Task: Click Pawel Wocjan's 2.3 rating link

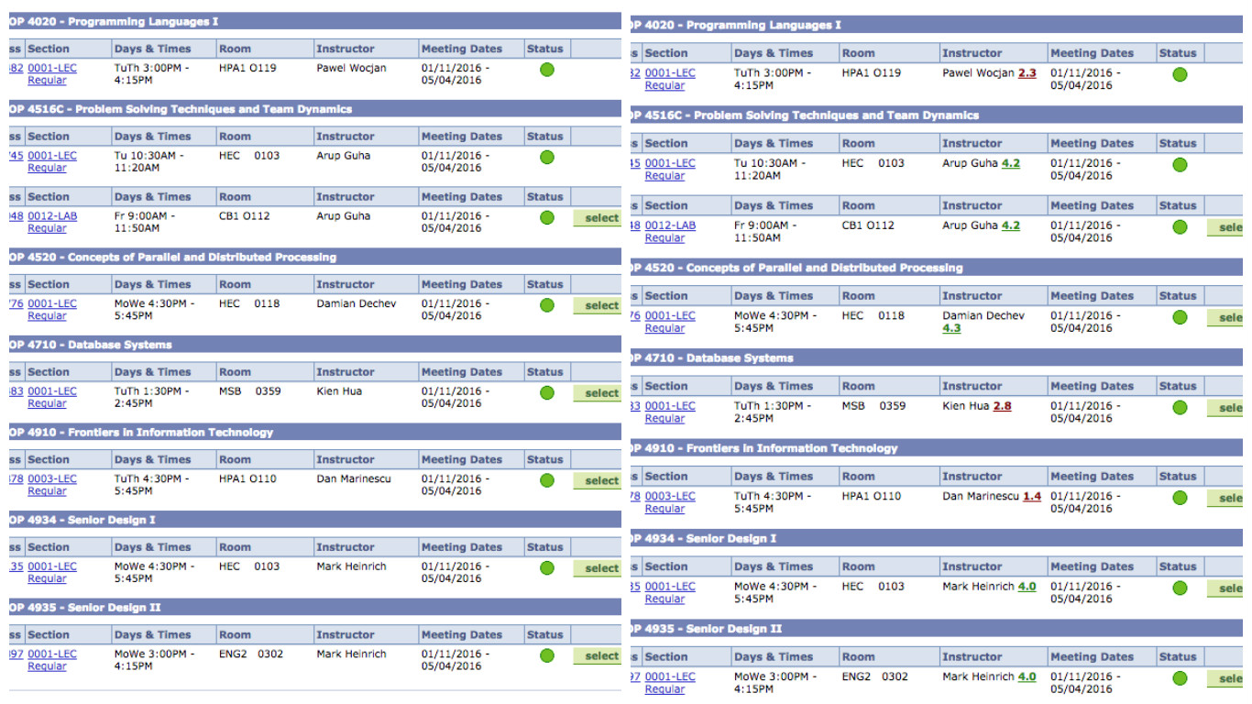Action: 1027,73
